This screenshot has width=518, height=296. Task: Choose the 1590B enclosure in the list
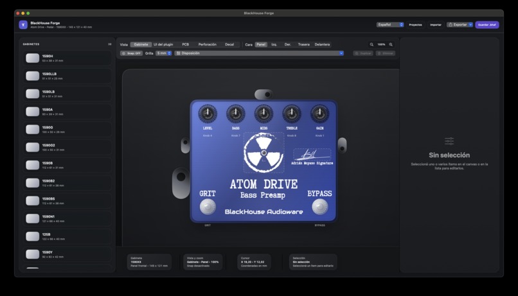[67, 165]
